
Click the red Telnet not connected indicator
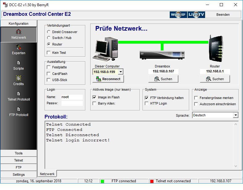point(152,181)
